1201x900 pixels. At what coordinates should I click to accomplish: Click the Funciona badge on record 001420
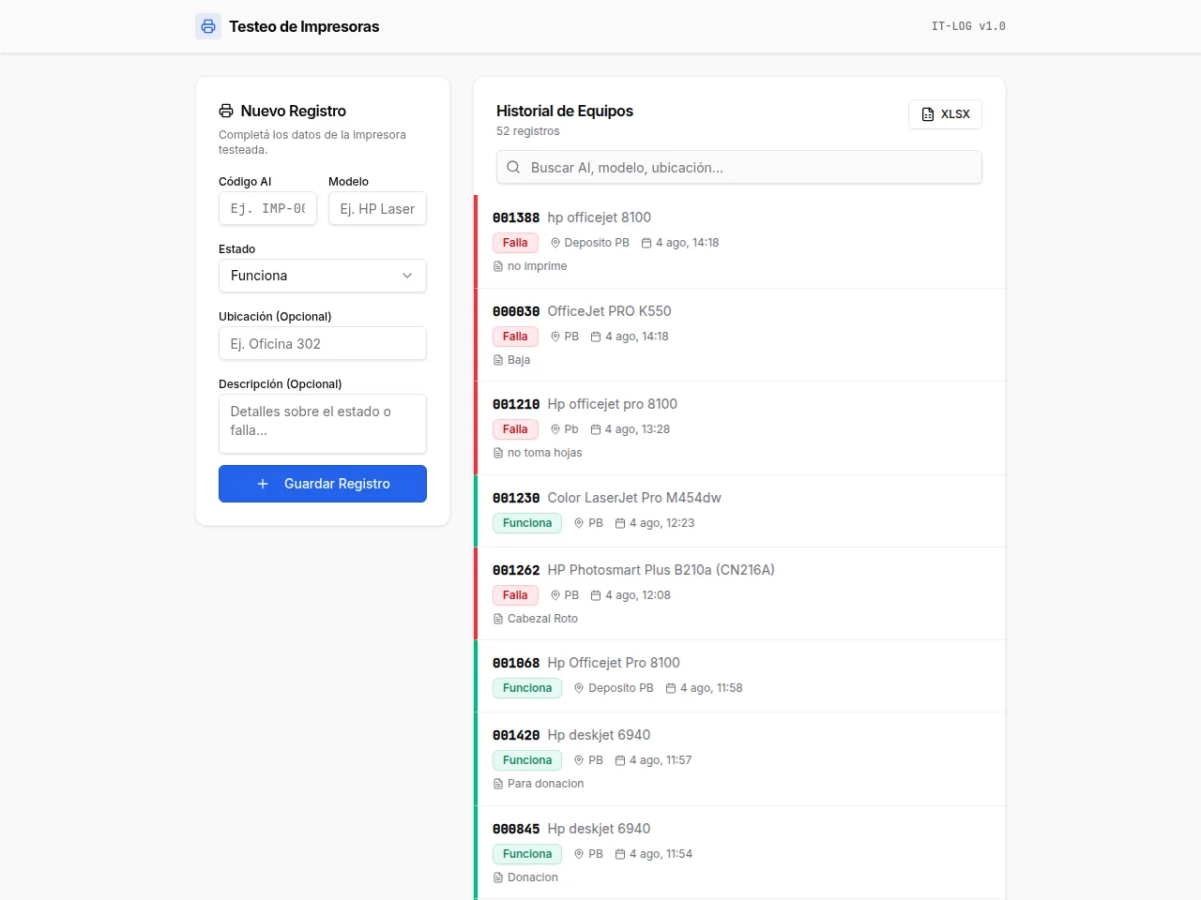(x=527, y=760)
